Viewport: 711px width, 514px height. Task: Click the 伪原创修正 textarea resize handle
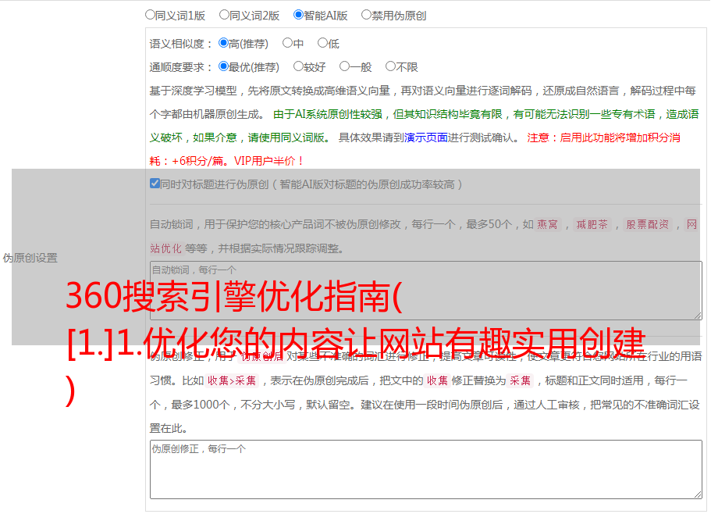[698, 494]
